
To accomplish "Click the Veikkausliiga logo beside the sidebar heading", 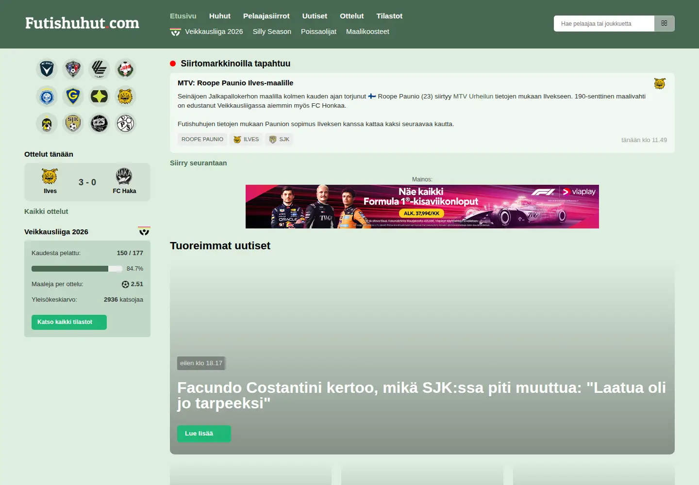I will 144,231.
